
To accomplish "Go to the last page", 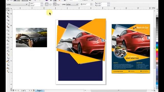I will (x=32, y=90).
